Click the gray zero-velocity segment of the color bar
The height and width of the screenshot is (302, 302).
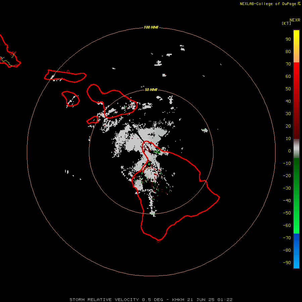coord(296,149)
